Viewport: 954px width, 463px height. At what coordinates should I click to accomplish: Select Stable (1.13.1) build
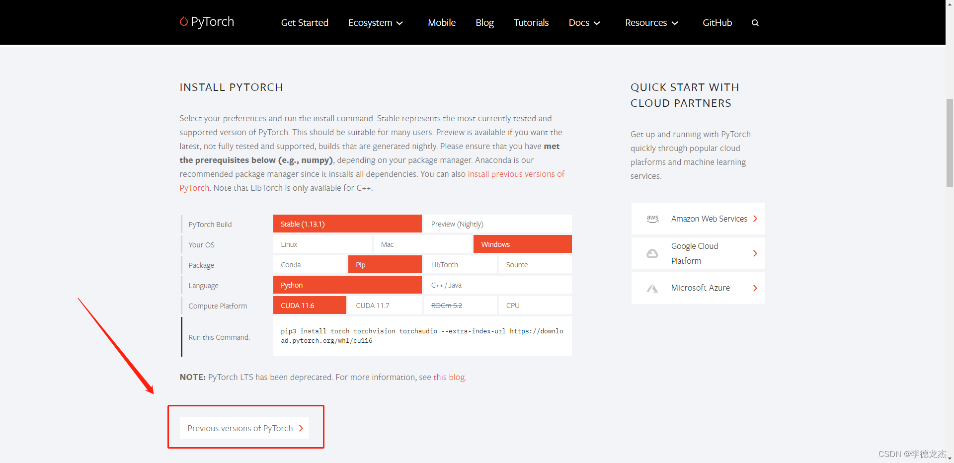347,224
